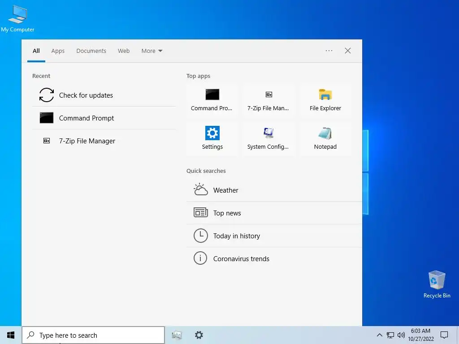Select the Recycle Bin desktop icon
Image resolution: width=459 pixels, height=344 pixels.
coord(437,284)
